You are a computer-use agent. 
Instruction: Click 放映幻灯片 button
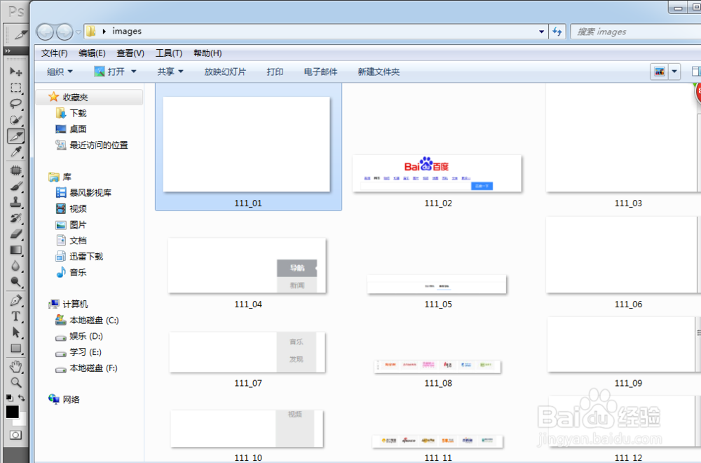pos(225,72)
